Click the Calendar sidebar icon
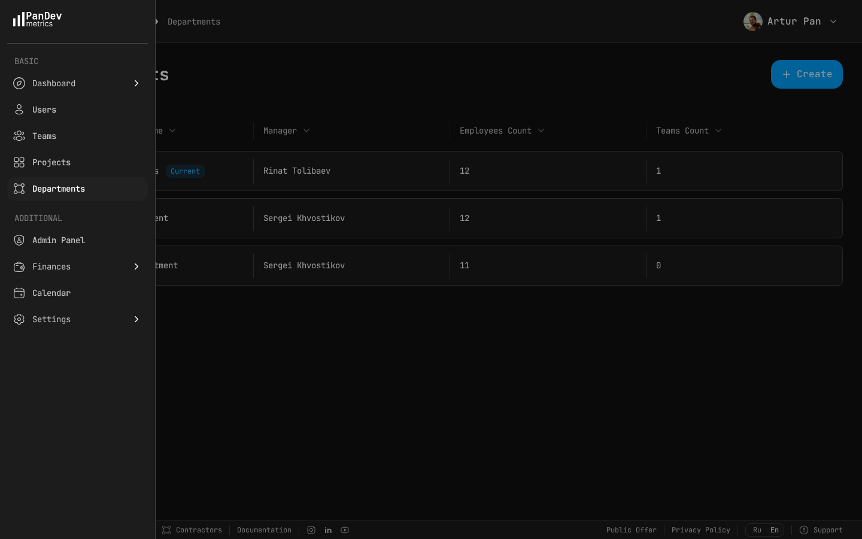The image size is (862, 539). (x=19, y=293)
